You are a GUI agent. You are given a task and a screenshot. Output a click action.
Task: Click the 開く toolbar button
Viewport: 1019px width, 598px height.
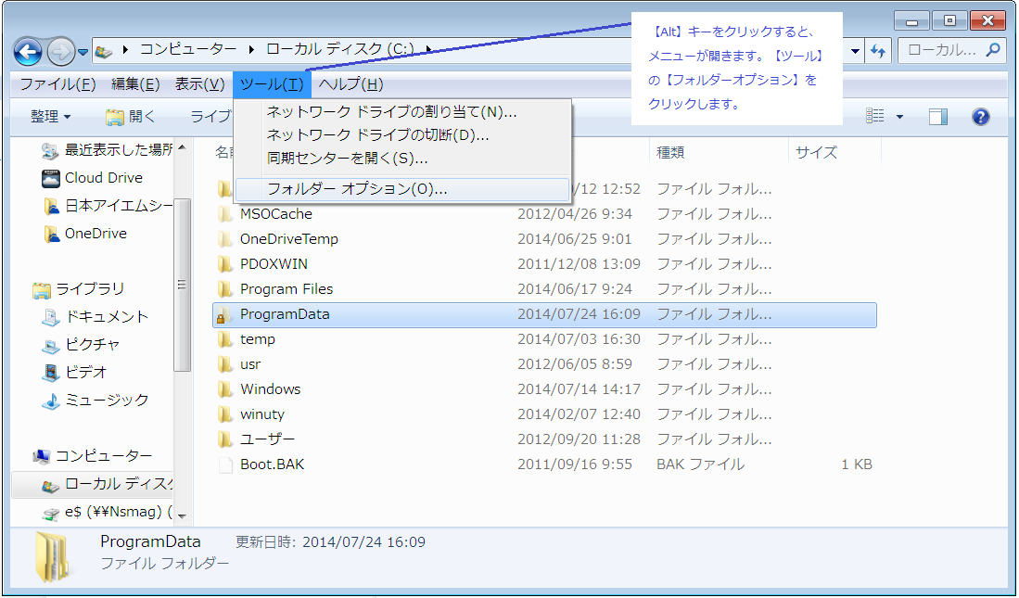131,117
